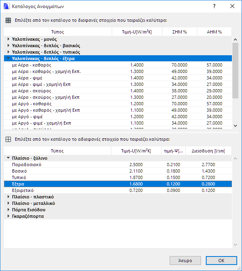Click infiltration value 2.7700 of Παραδοσιακό

click(208, 165)
